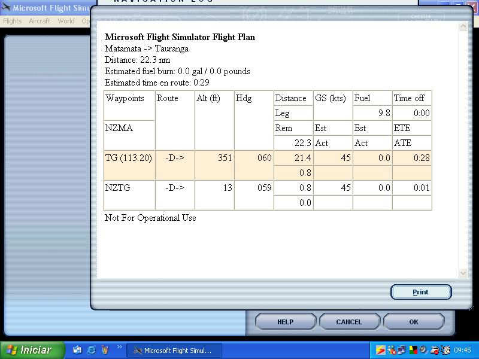479x359 pixels.
Task: Click the first system tray icon
Action: coord(380,350)
